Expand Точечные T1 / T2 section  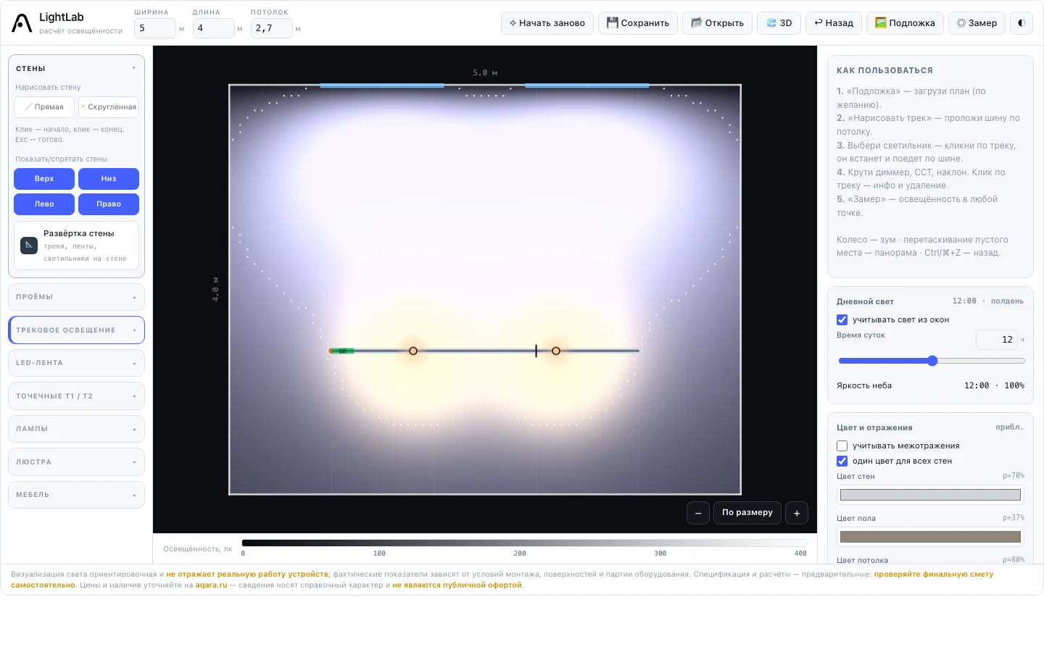(76, 396)
